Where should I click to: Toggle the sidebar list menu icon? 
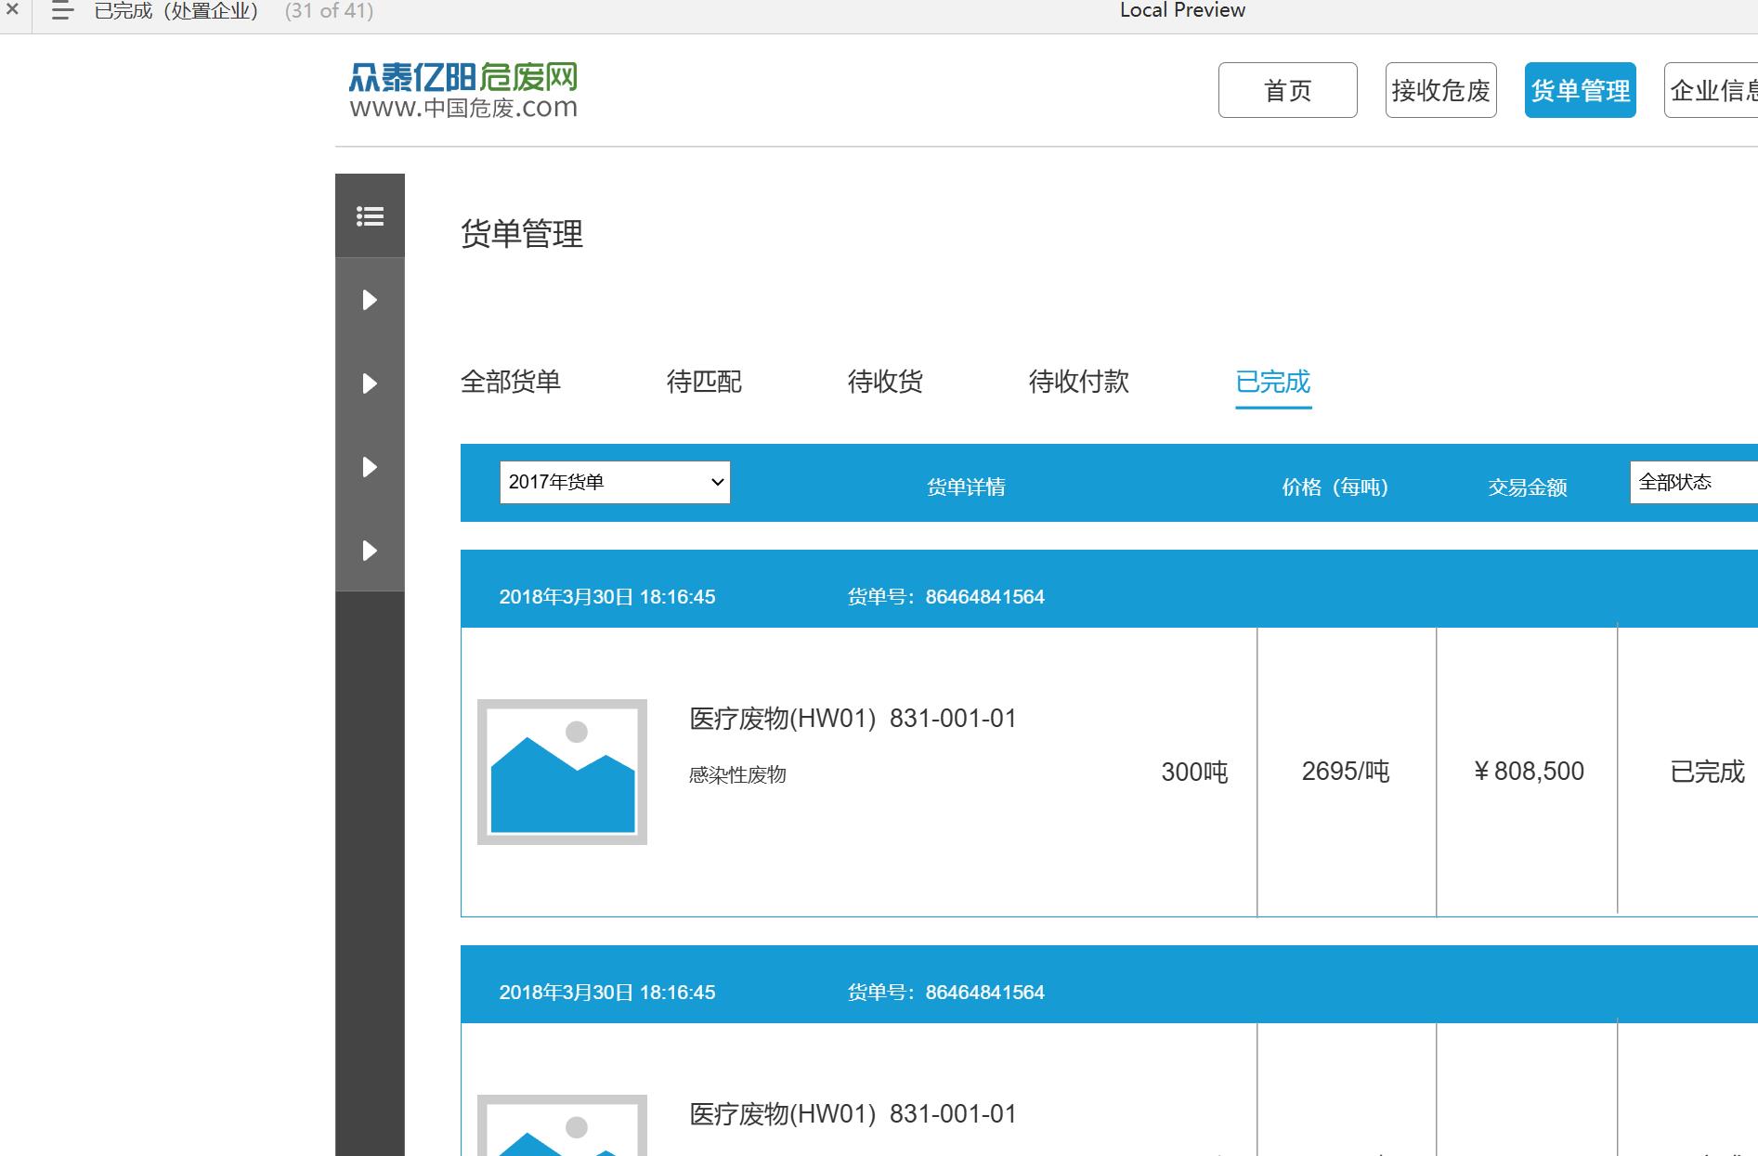[370, 216]
